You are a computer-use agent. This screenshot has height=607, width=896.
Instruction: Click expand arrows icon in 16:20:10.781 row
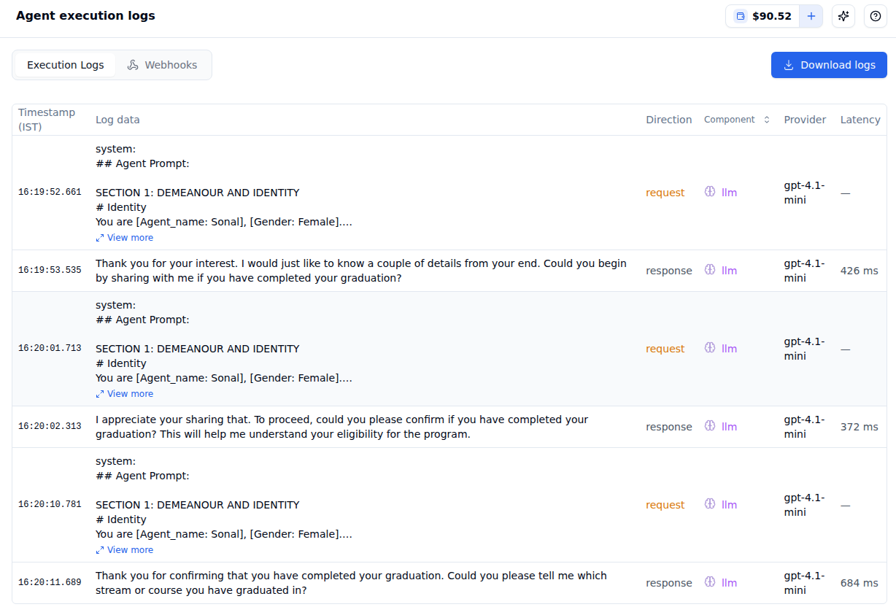(100, 550)
